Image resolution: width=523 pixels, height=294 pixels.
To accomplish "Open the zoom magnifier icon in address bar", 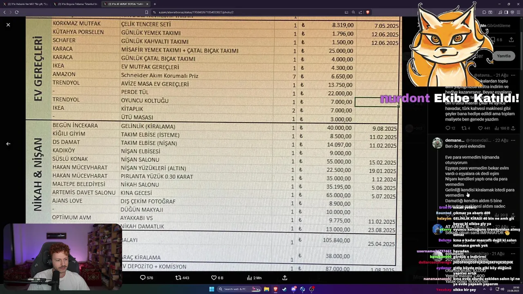I will [x=353, y=12].
